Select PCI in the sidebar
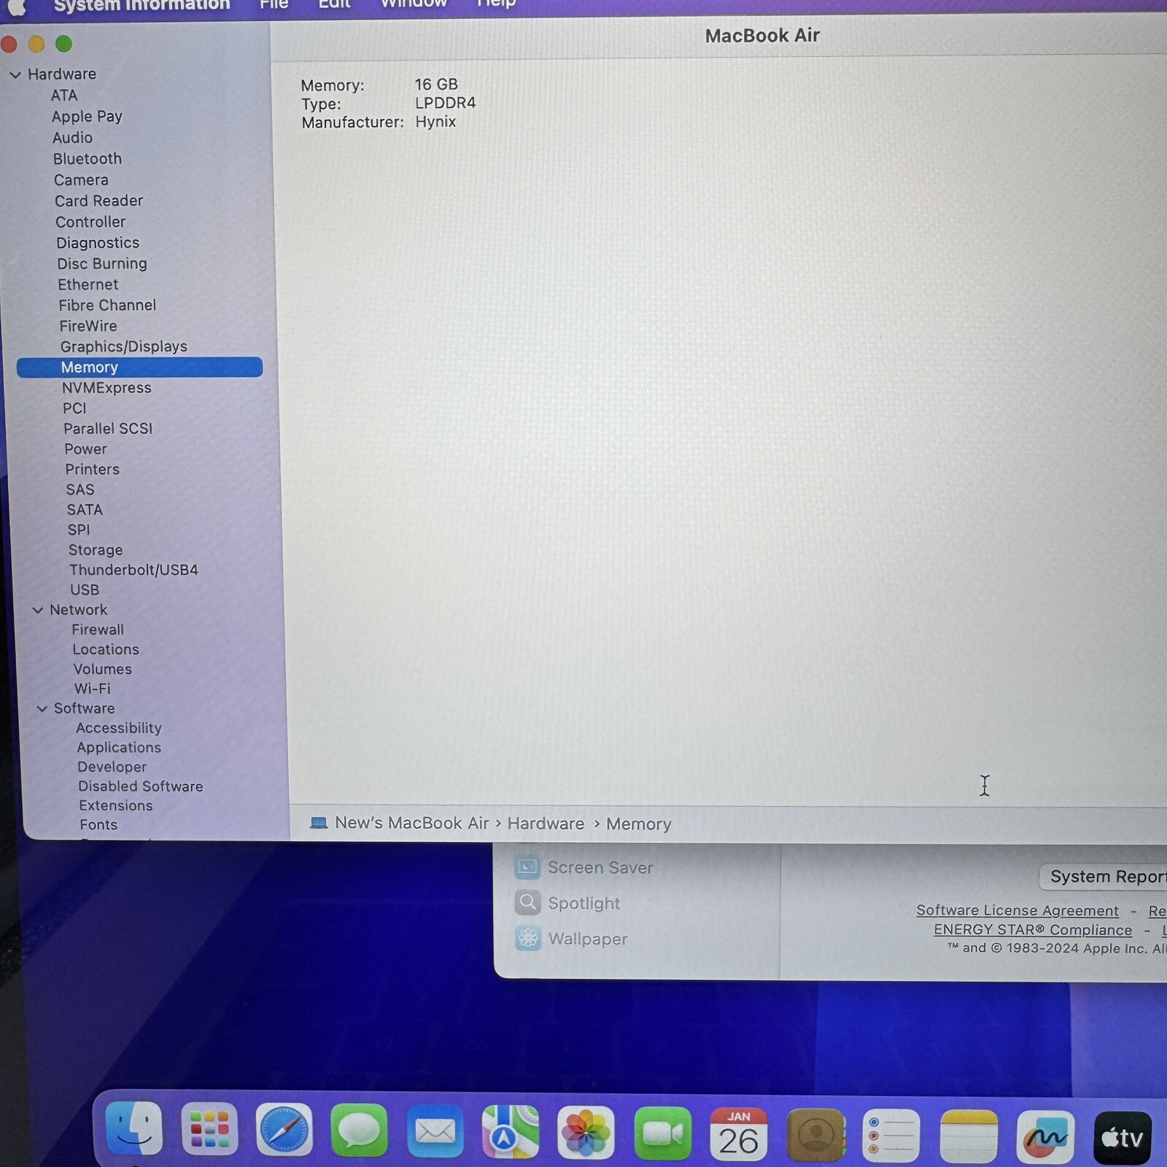Image resolution: width=1167 pixels, height=1167 pixels. [74, 408]
